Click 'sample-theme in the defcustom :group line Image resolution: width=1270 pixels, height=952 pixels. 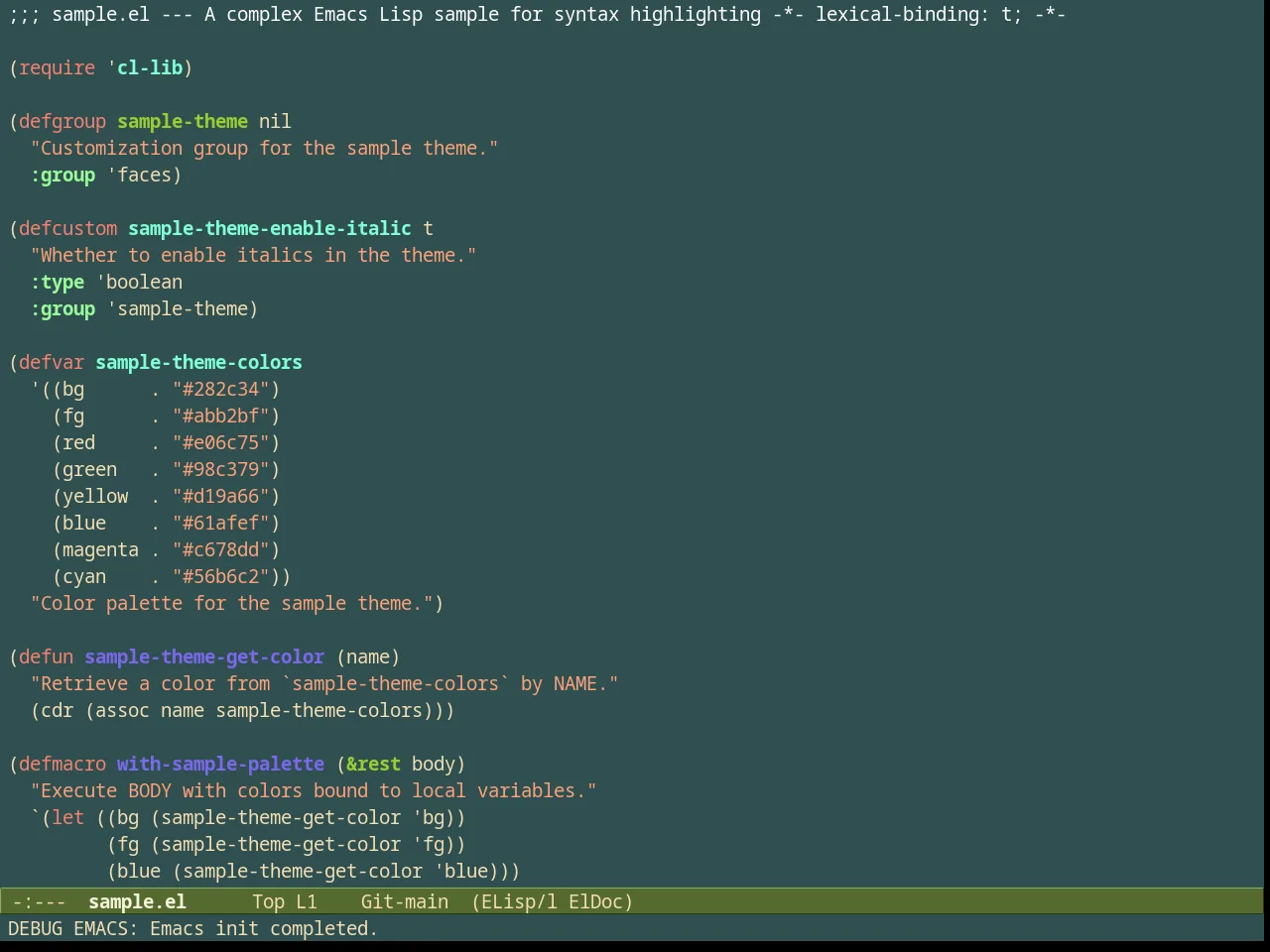tap(178, 308)
